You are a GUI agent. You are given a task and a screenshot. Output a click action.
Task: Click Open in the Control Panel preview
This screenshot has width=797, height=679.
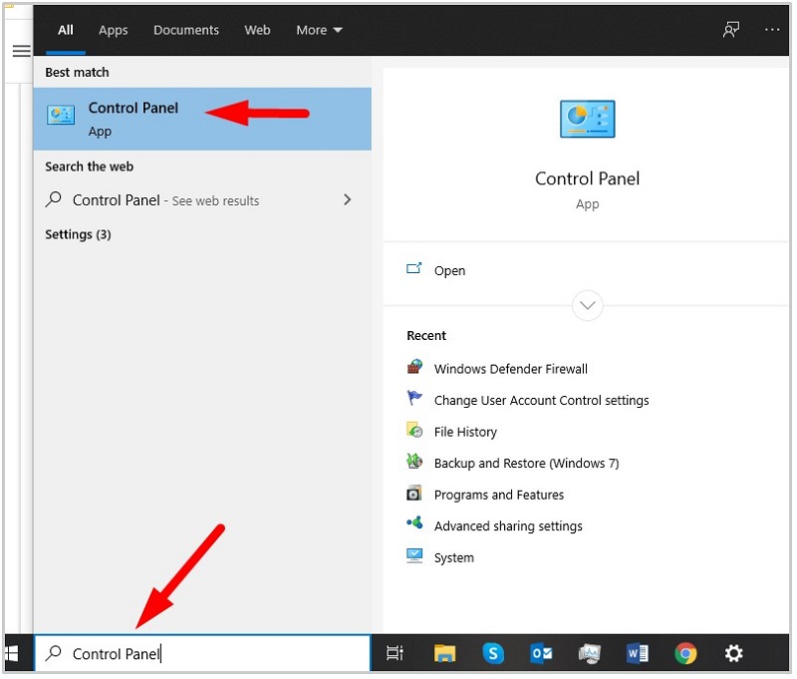(x=449, y=270)
